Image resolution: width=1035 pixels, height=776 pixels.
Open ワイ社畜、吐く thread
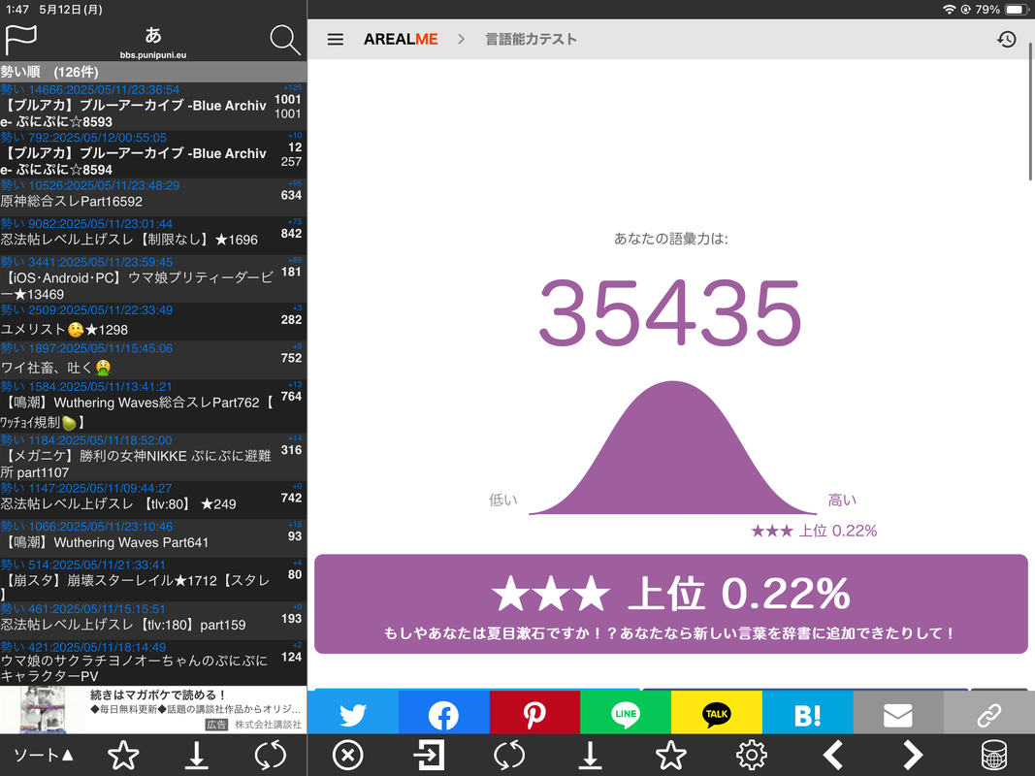click(153, 360)
